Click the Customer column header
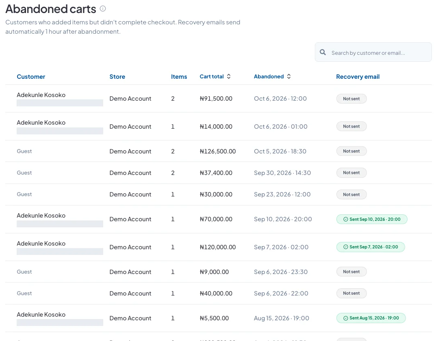440x341 pixels. coord(31,77)
